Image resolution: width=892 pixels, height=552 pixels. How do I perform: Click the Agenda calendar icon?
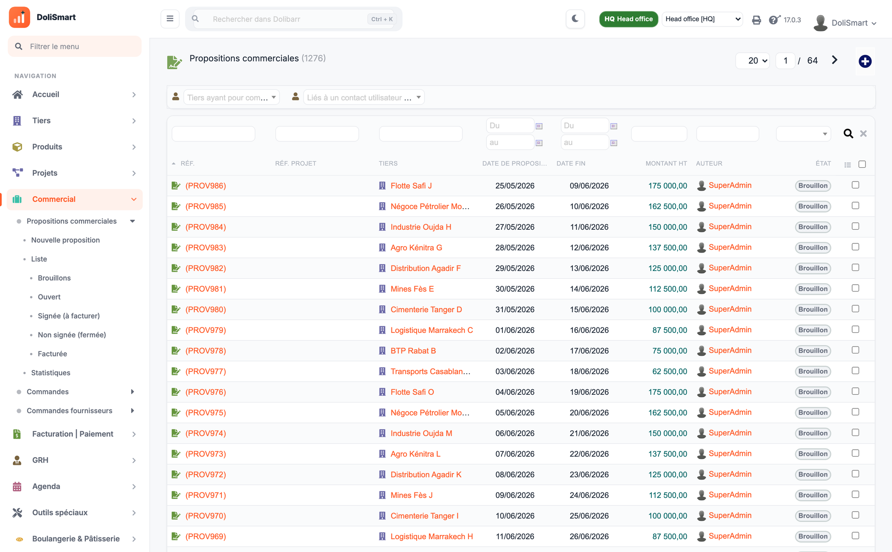[x=17, y=486]
